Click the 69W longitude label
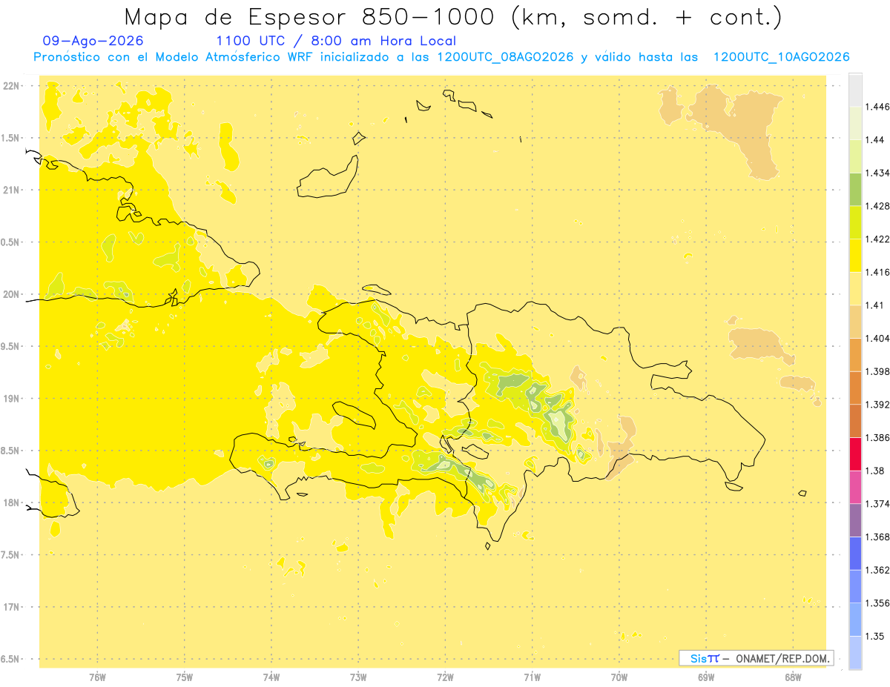The height and width of the screenshot is (687, 890). pyautogui.click(x=706, y=677)
